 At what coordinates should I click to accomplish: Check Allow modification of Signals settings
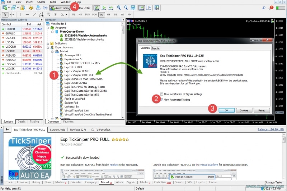click(162, 94)
